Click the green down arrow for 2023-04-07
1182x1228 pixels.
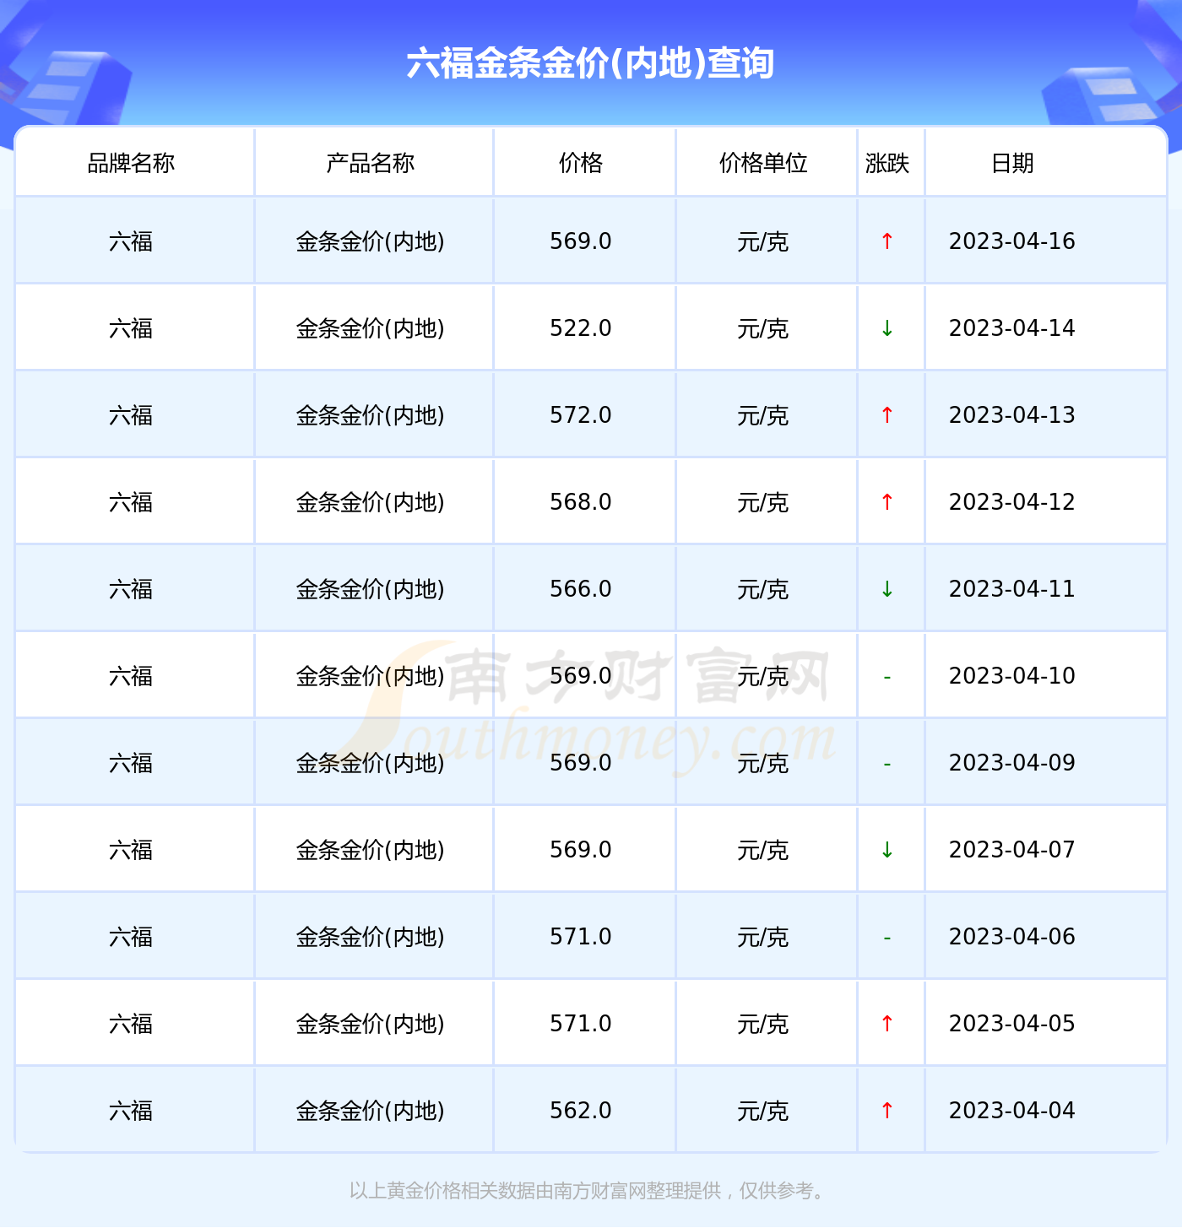(x=886, y=850)
